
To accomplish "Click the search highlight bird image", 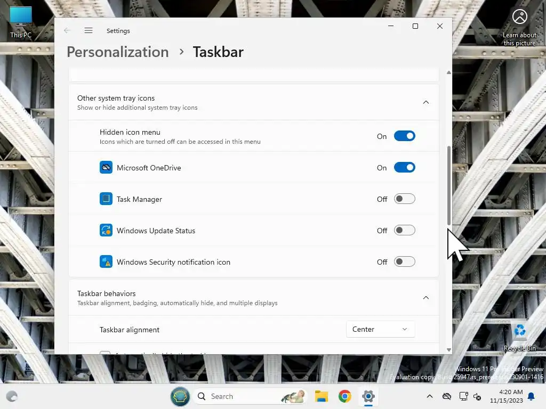I will 293,396.
